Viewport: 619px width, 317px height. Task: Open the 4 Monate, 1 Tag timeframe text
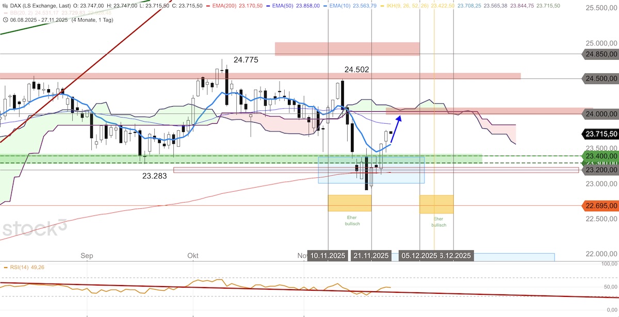pos(92,20)
